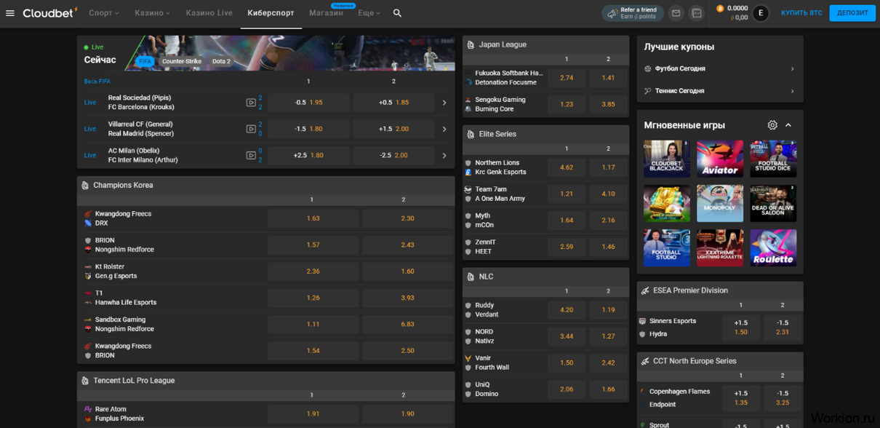Select Real Sociedad -0.5 at 1.95

pyautogui.click(x=308, y=103)
